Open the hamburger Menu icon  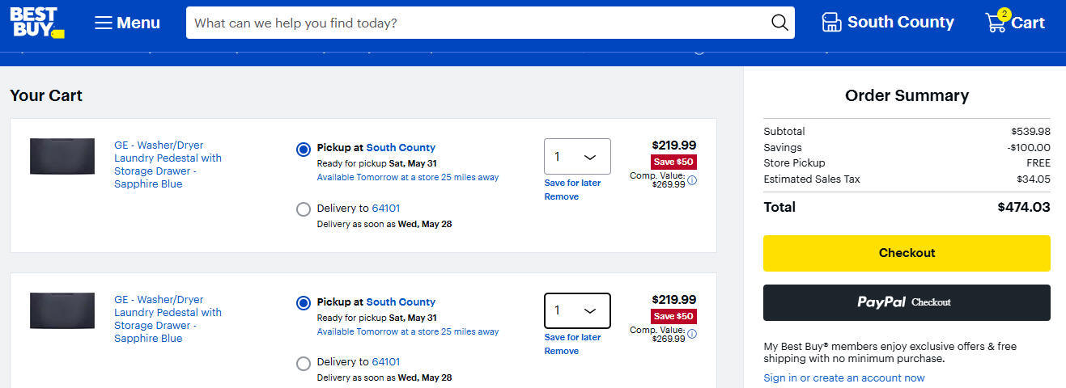103,23
